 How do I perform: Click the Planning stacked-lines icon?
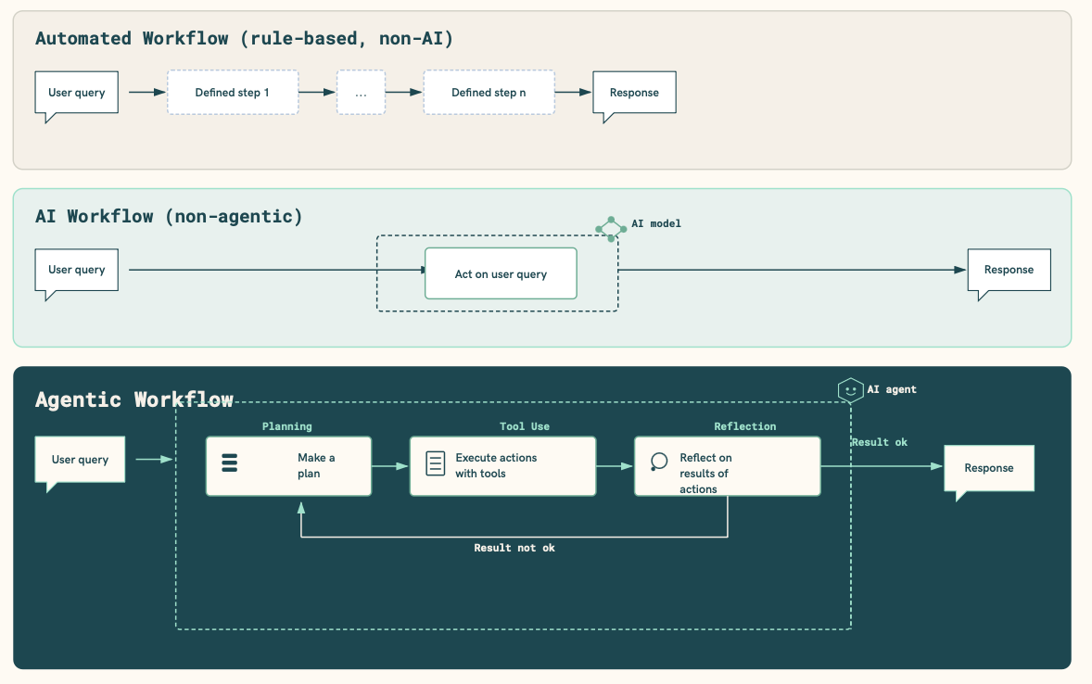230,462
